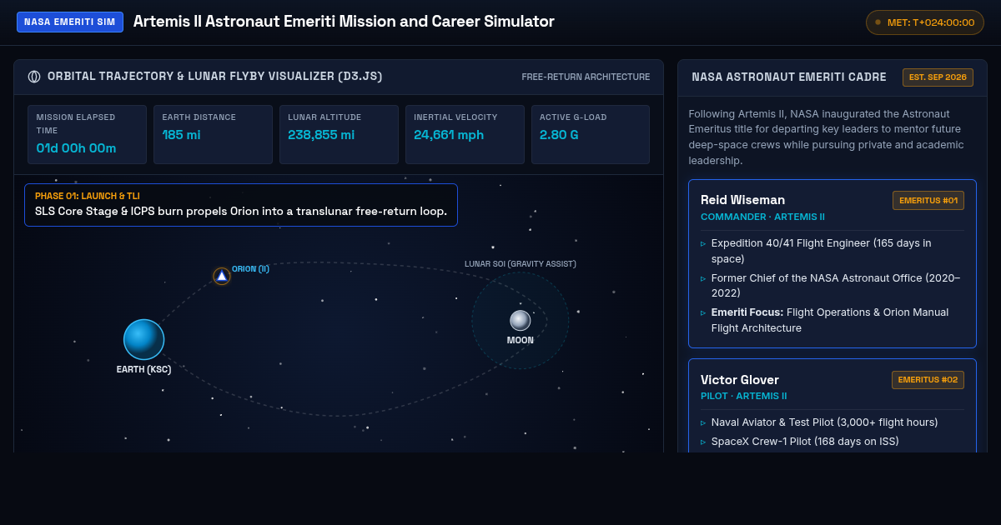Click the Following Artemis II intro paragraph
Viewport: 1001px width, 525px height.
[826, 137]
